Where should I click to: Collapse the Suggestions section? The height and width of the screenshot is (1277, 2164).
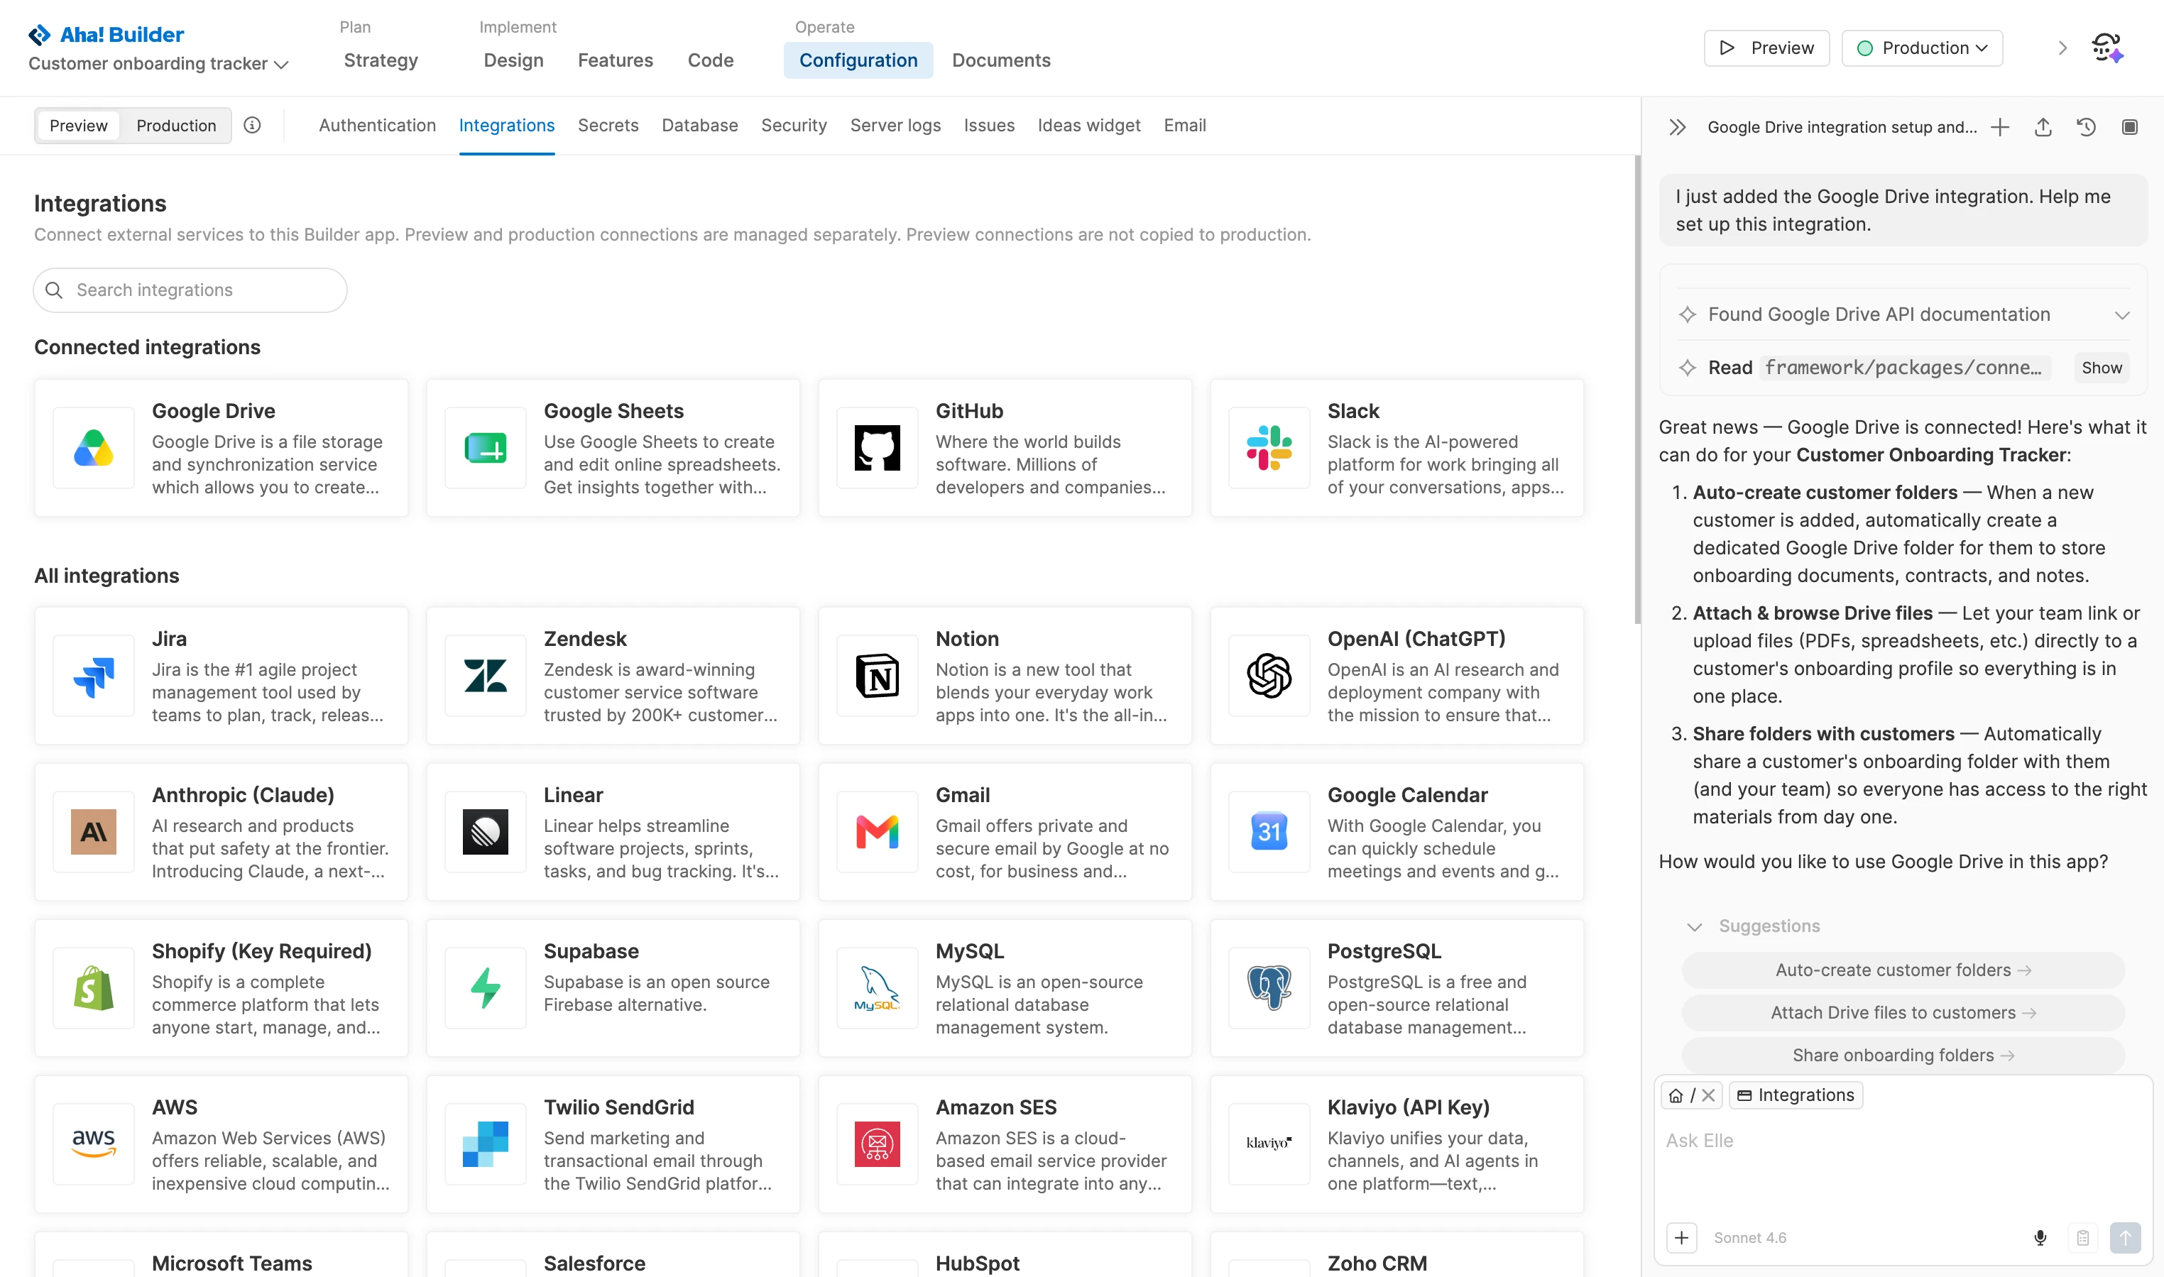click(1694, 927)
